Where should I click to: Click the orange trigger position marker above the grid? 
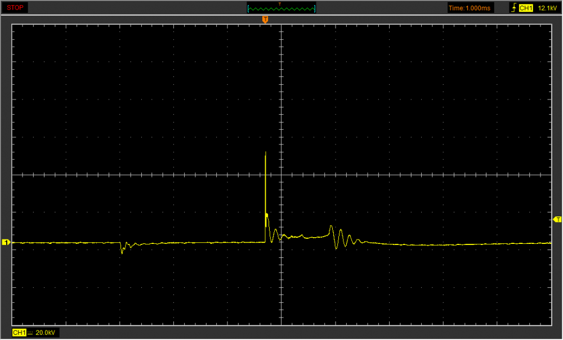265,20
